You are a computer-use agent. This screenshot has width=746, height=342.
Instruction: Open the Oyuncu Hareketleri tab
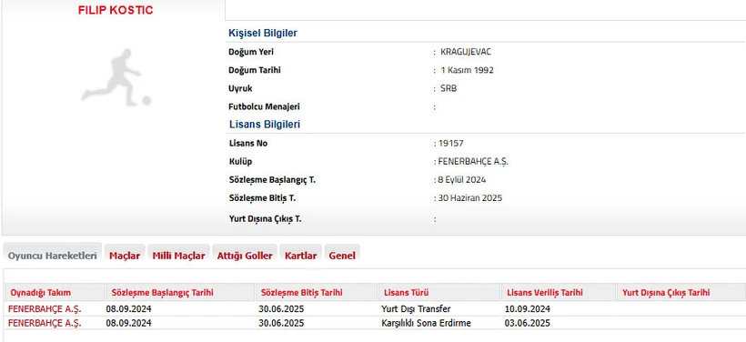click(53, 256)
